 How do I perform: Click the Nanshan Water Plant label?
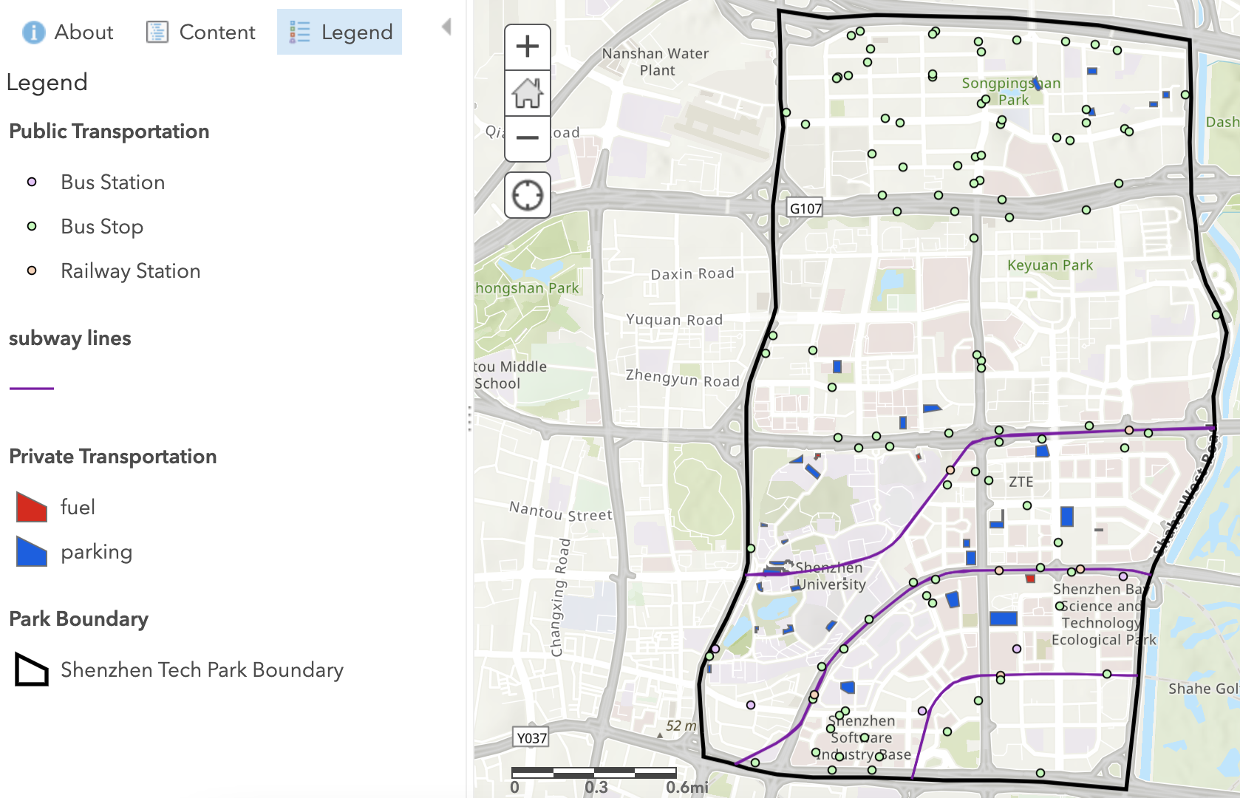click(x=655, y=62)
